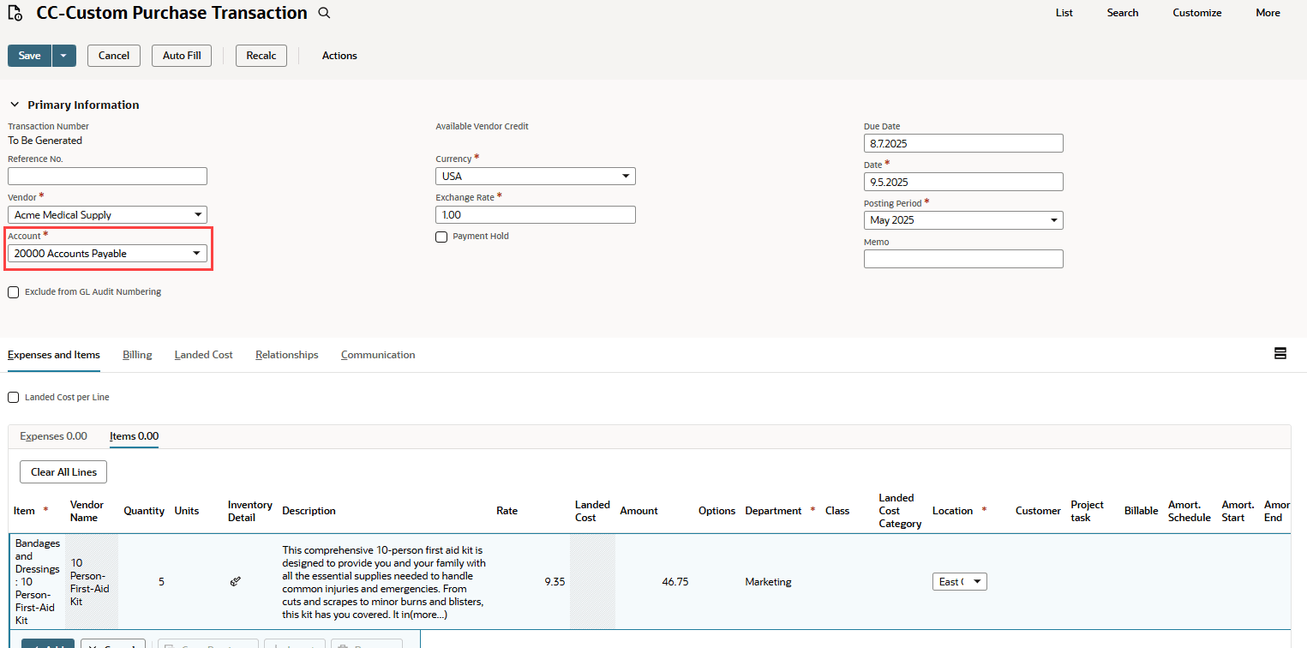
Task: Click the Options column header
Action: (716, 511)
